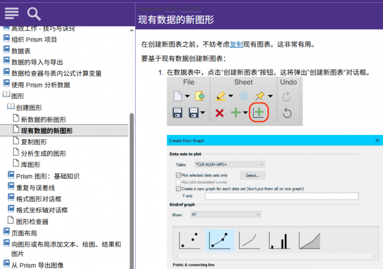The image size is (383, 269).
Task: Open the 分析生成的图形 page
Action: (43, 153)
